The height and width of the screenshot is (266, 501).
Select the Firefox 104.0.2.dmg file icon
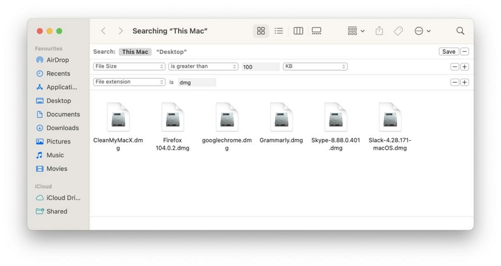click(173, 117)
